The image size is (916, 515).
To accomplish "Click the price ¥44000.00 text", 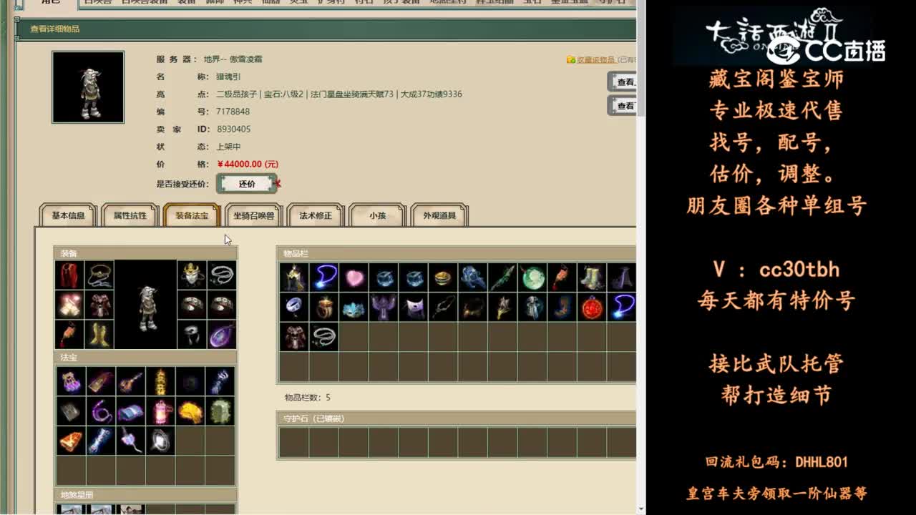I will pos(248,164).
